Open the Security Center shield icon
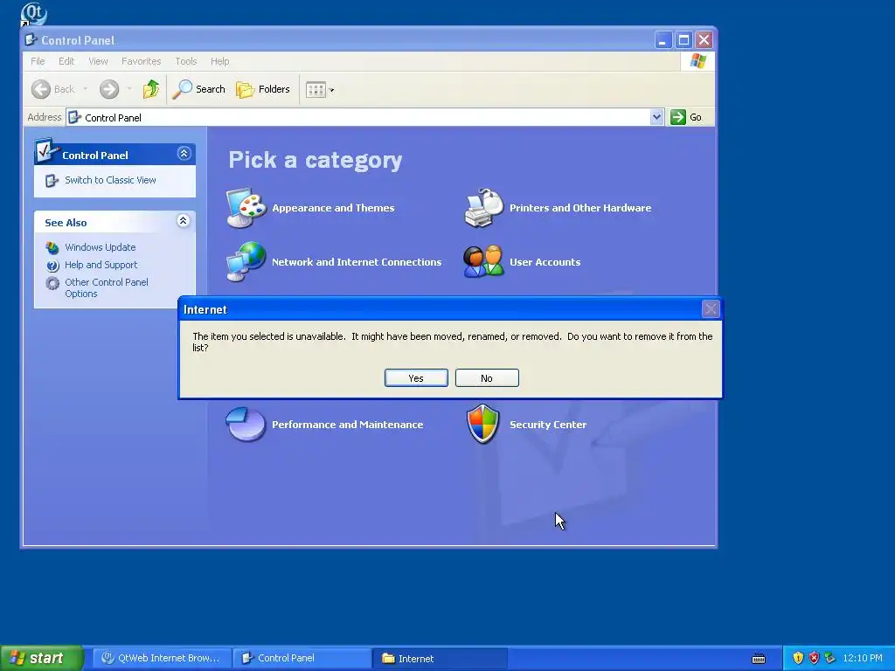 point(482,424)
